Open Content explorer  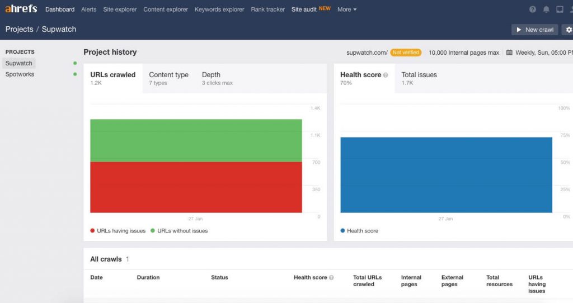[166, 10]
